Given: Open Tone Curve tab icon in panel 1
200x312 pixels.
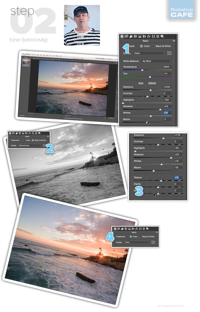Looking at the screenshot, I should pyautogui.click(x=126, y=36).
